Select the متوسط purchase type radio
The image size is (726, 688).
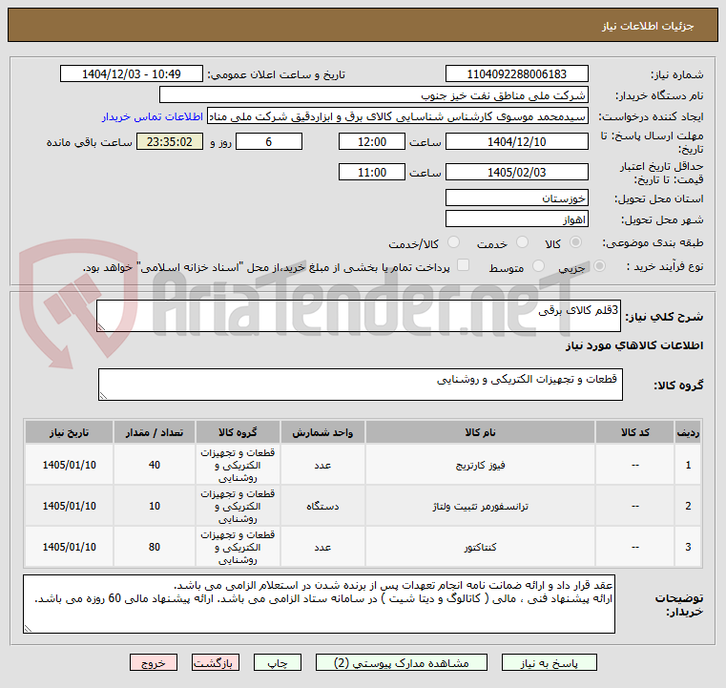pyautogui.click(x=538, y=266)
